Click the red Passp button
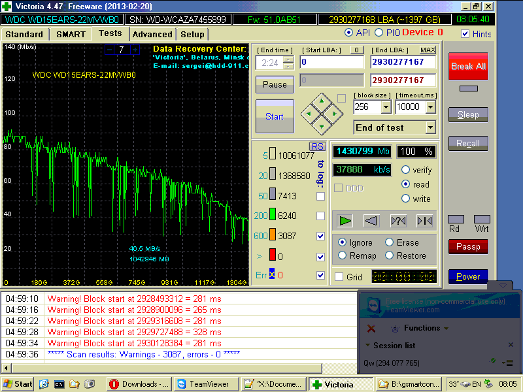 (468, 247)
